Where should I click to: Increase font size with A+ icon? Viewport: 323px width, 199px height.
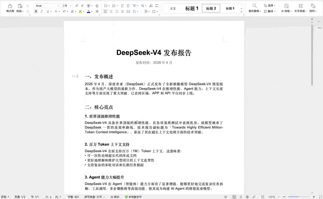coord(77,6)
